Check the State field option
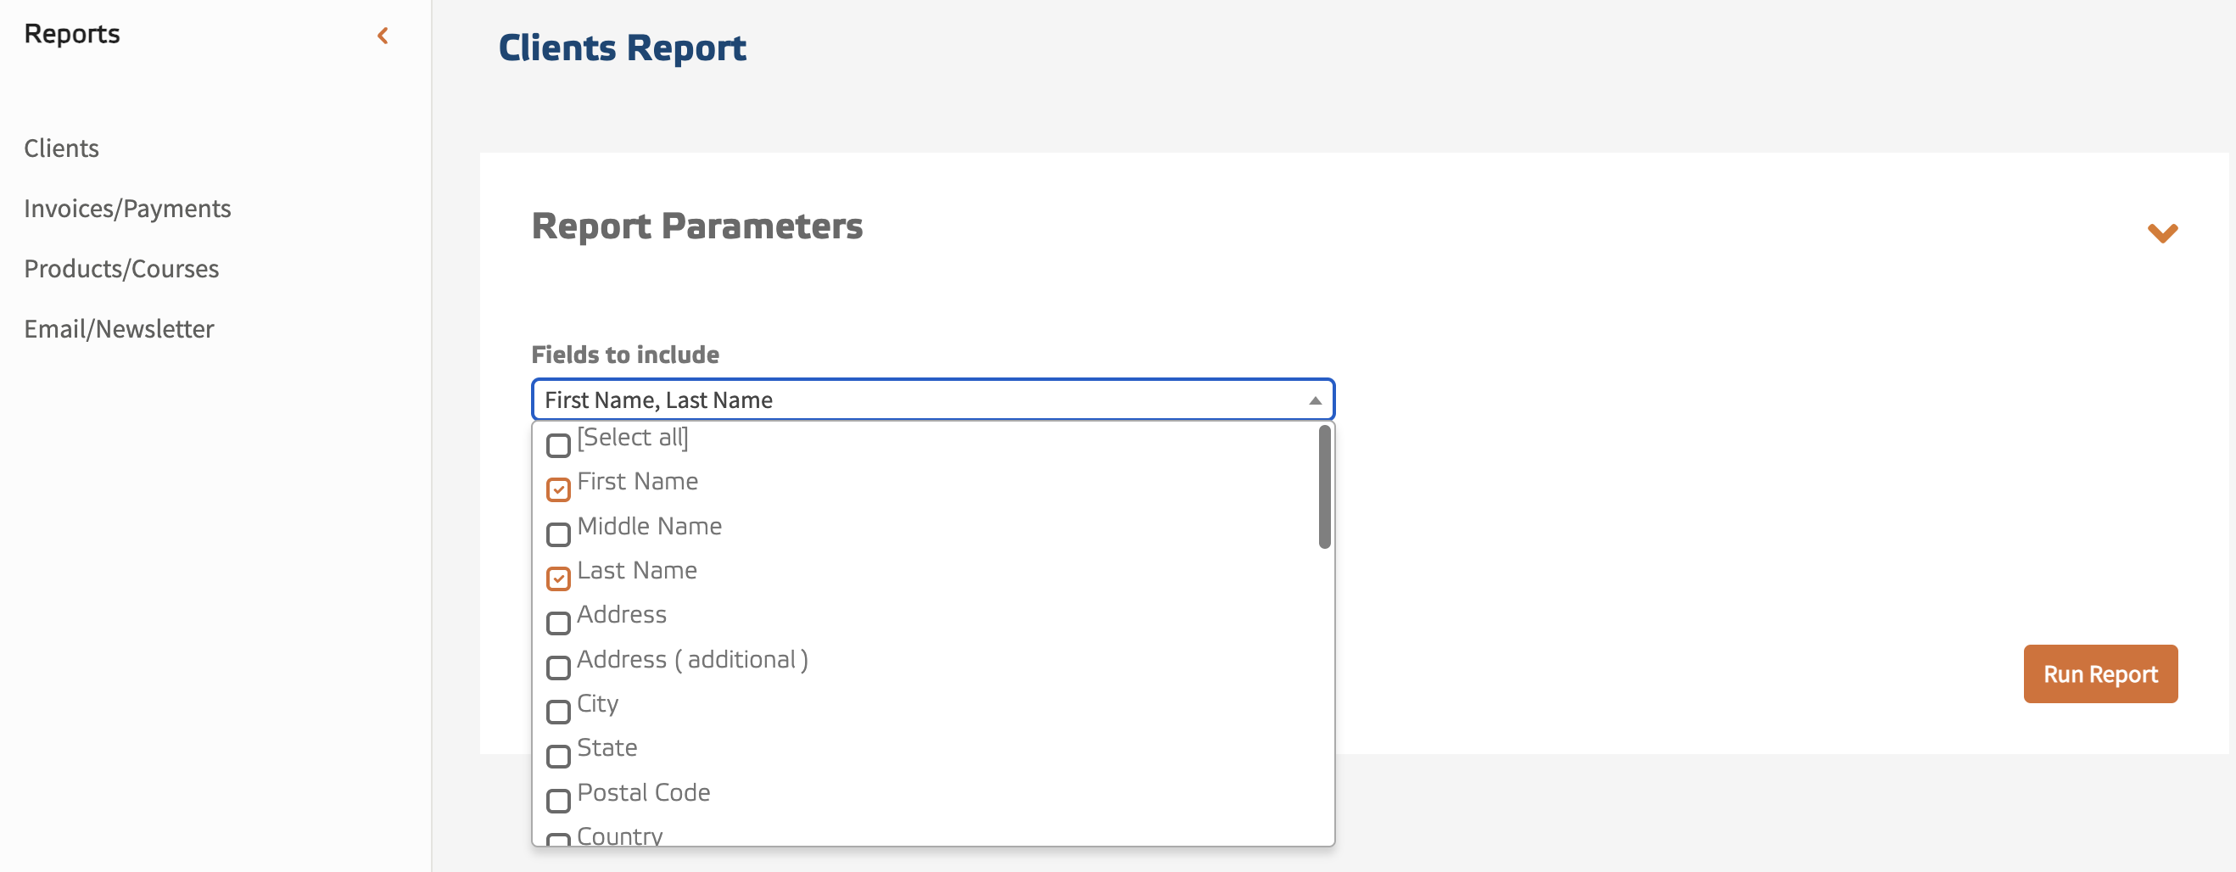The height and width of the screenshot is (872, 2236). click(558, 756)
